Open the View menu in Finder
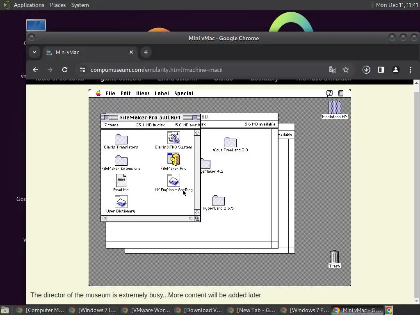The image size is (420, 315). pyautogui.click(x=142, y=93)
